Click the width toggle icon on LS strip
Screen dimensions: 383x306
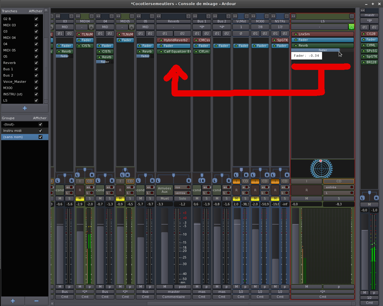pyautogui.click(x=293, y=16)
